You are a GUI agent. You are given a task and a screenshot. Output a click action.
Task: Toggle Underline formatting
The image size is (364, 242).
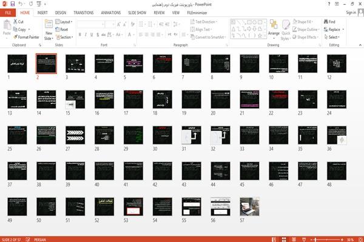(92, 35)
